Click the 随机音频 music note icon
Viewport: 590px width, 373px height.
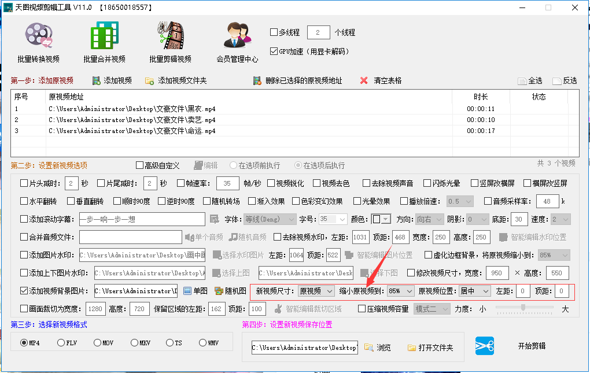[x=233, y=237]
